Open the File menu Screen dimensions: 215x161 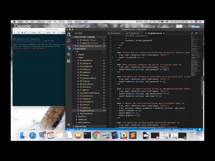click(x=27, y=21)
